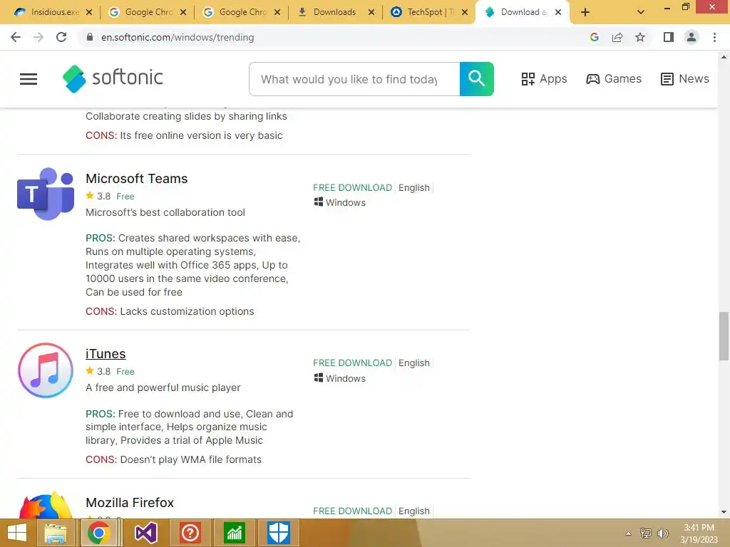The width and height of the screenshot is (730, 547).
Task: Open the Games section
Action: 614,79
